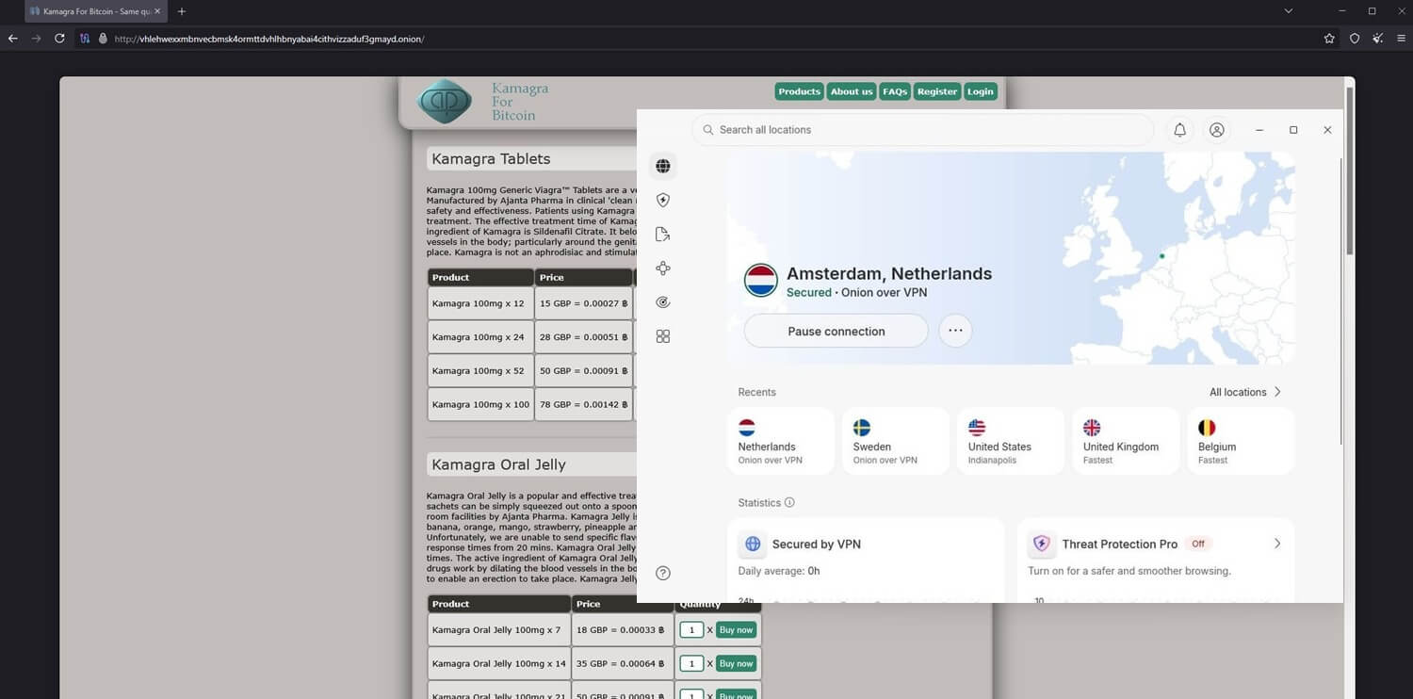
Task: Click the '78 GBP = 0.00142' price cell
Action: tap(584, 405)
